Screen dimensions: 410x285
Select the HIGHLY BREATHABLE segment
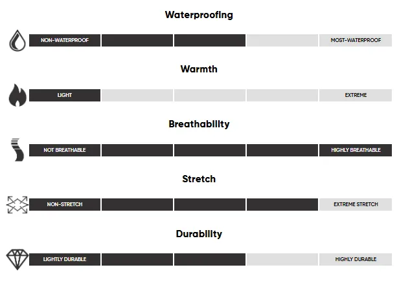point(356,150)
